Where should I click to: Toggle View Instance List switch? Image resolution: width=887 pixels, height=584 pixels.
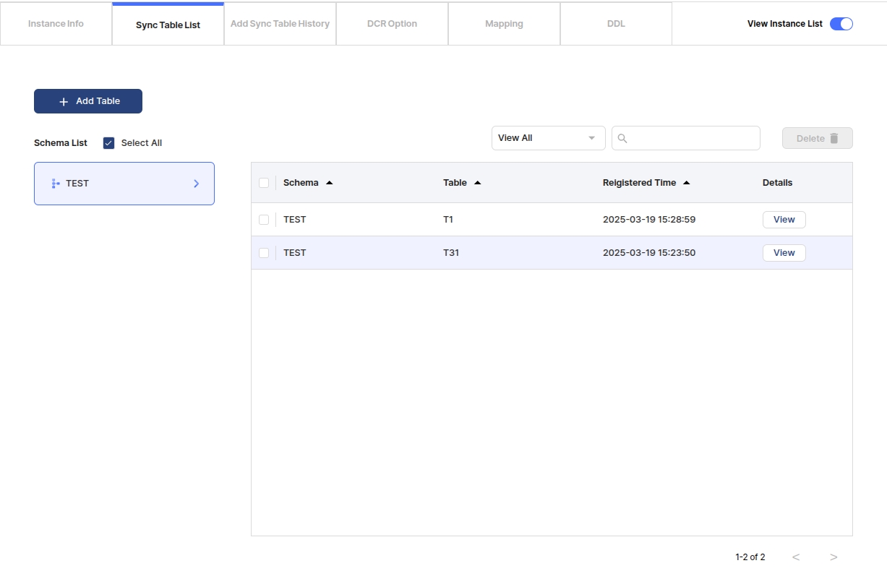(x=841, y=24)
